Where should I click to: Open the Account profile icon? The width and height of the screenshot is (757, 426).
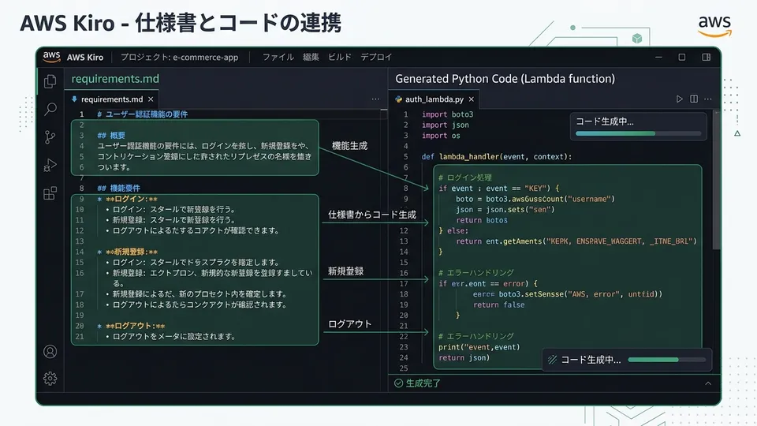click(50, 352)
